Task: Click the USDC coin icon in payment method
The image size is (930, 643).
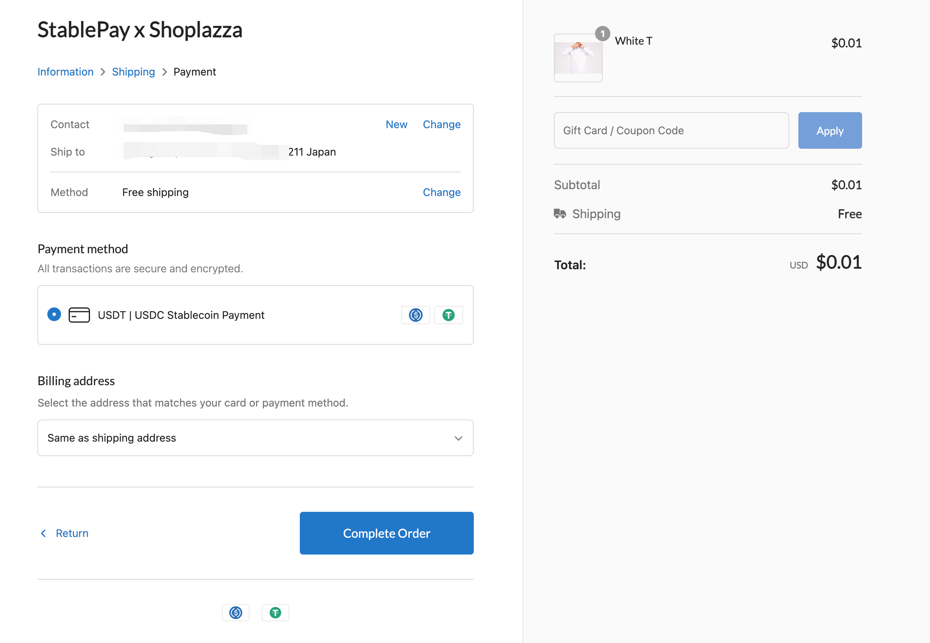Action: point(415,315)
